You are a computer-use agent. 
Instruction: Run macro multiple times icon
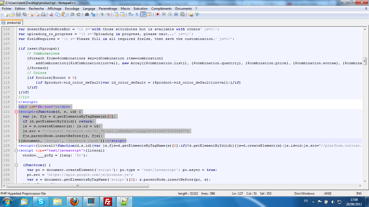[x=176, y=14]
